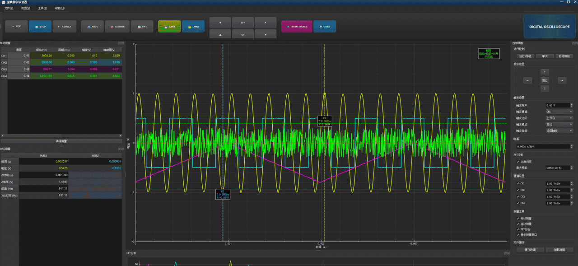Screen dimensions: 578x266
Task: Click the STOP acquisition button
Action: (x=40, y=27)
